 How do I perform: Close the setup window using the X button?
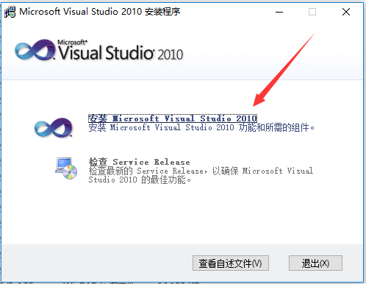pos(346,12)
